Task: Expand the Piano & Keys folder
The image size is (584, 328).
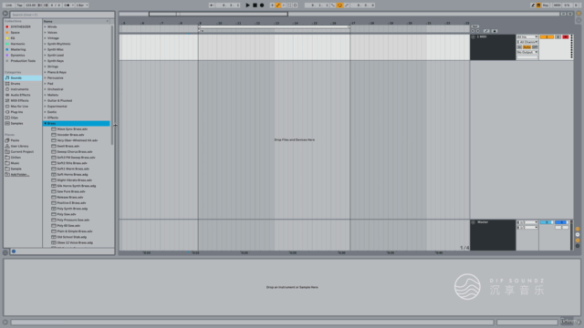Action: [x=46, y=72]
